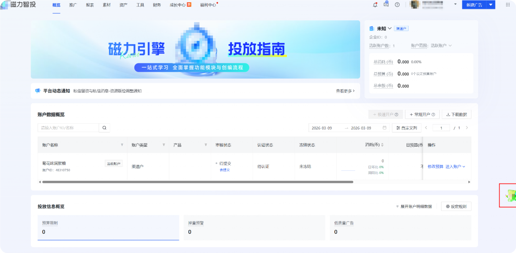Click the filter icon in 账户名称 column
Viewport: 516px width, 253px height.
pyautogui.click(x=122, y=145)
